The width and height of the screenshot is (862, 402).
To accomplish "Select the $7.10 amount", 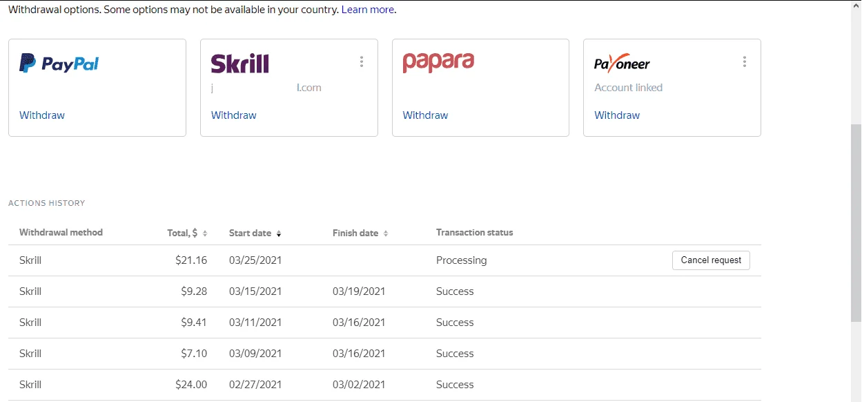I will pos(194,354).
